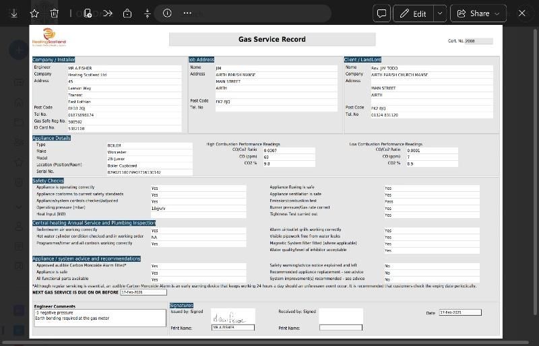Viewport: 539px width, 346px height.
Task: Click the empty received-by Print Name field
Action: coord(340,328)
